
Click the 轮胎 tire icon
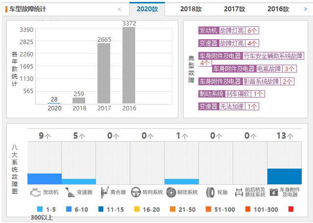(210, 193)
